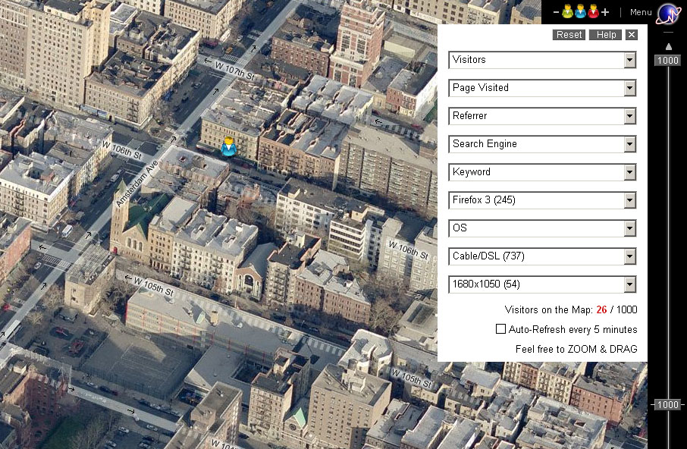
Task: Open the Menu in the top bar
Action: (x=641, y=13)
